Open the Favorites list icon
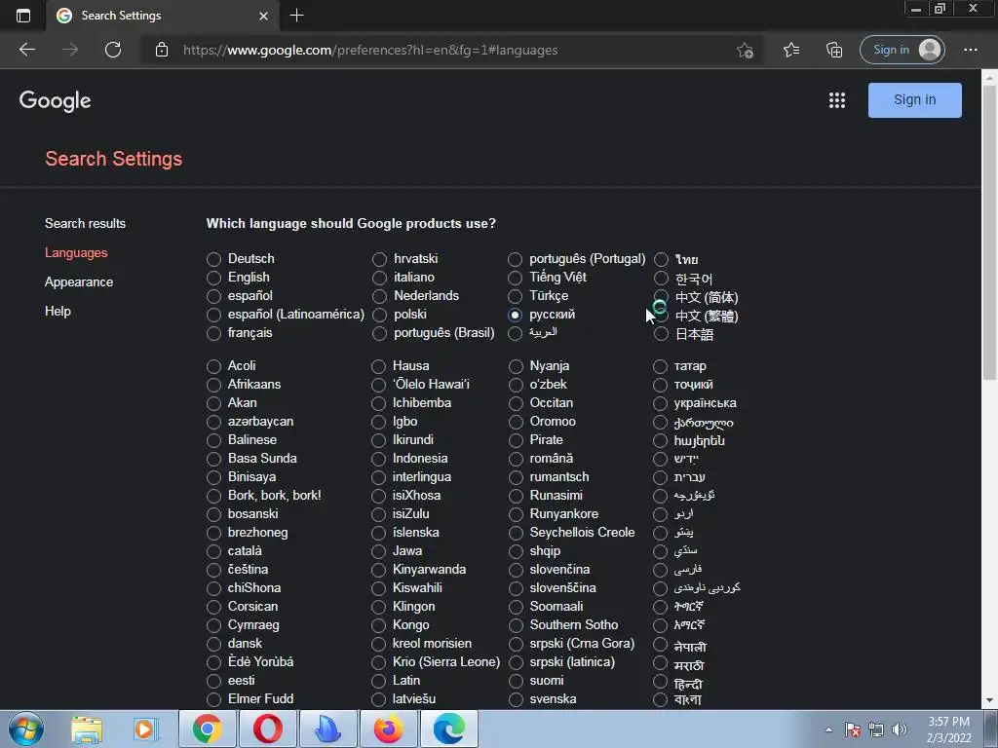998x748 pixels. click(x=791, y=50)
